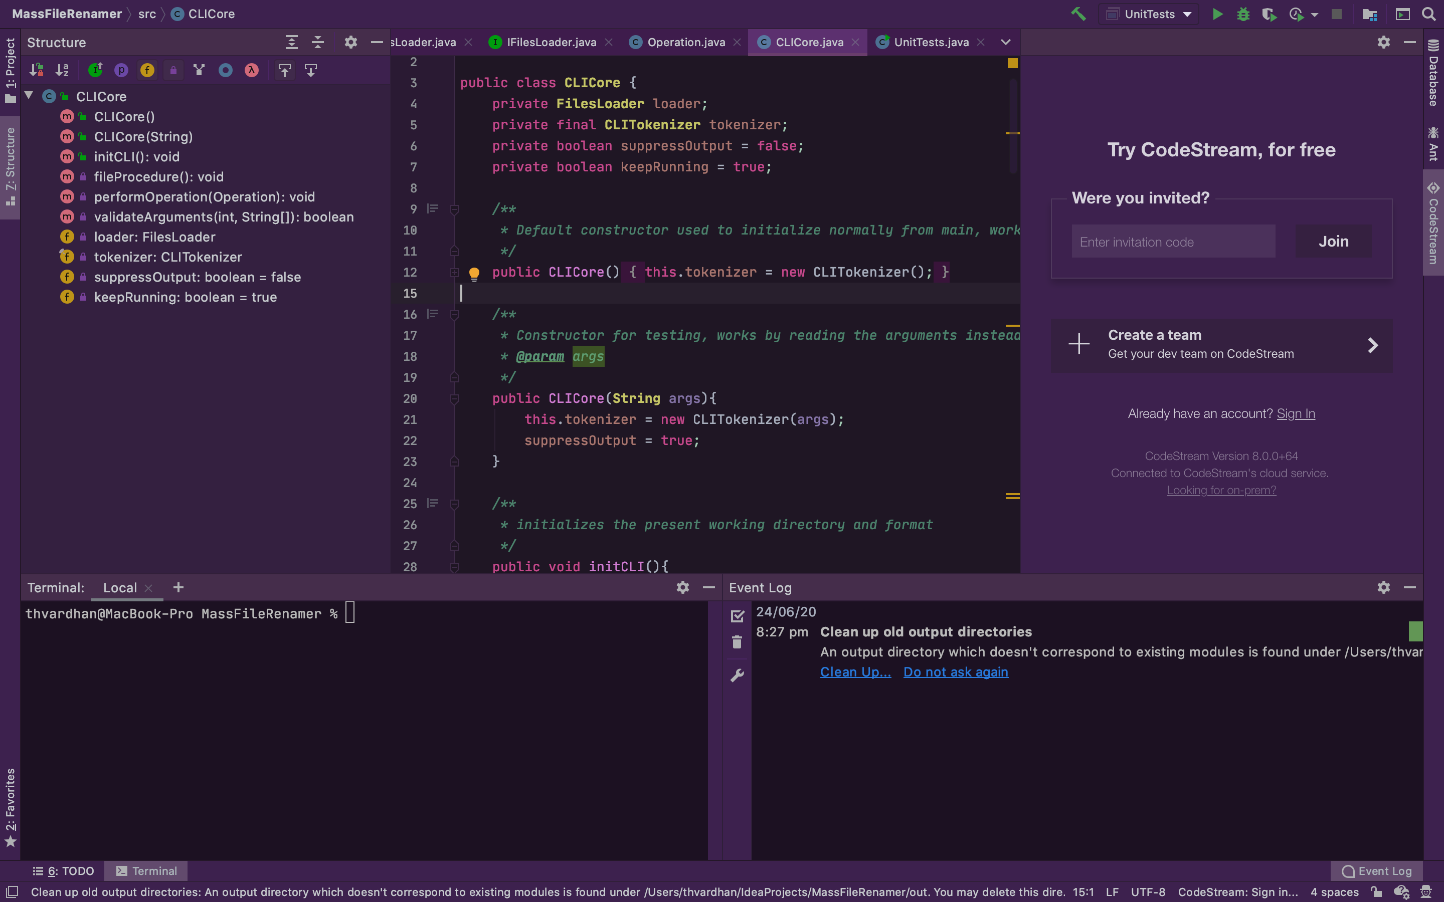Toggle Show Properties filter button
1444x902 pixels.
click(121, 70)
